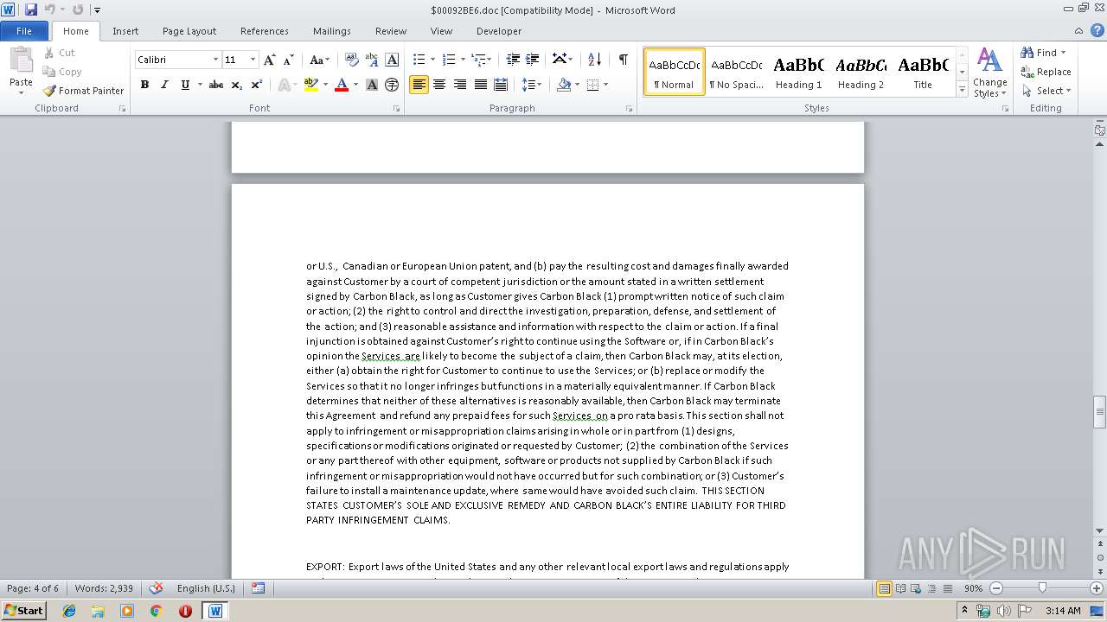Click the Save icon in Quick Access

pyautogui.click(x=31, y=10)
